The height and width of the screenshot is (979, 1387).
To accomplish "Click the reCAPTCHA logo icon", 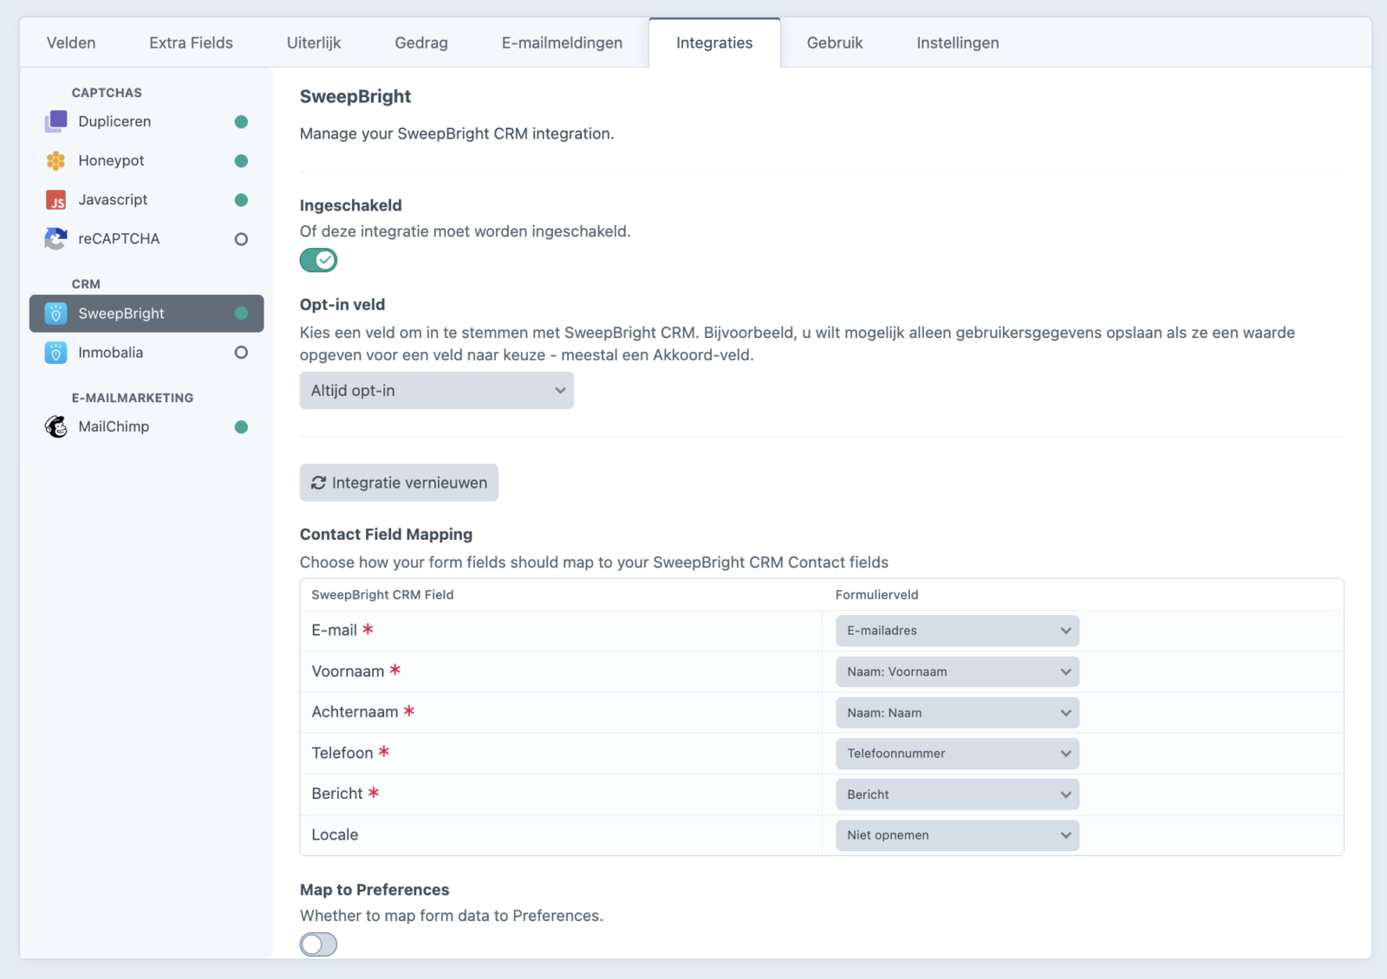I will (55, 239).
